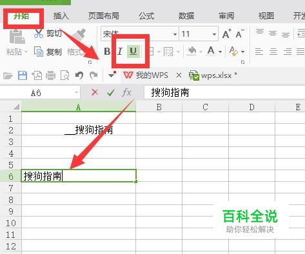This screenshot has height=254, width=305.
Task: Click the Save floppy disk icon
Action: pyautogui.click(x=23, y=75)
